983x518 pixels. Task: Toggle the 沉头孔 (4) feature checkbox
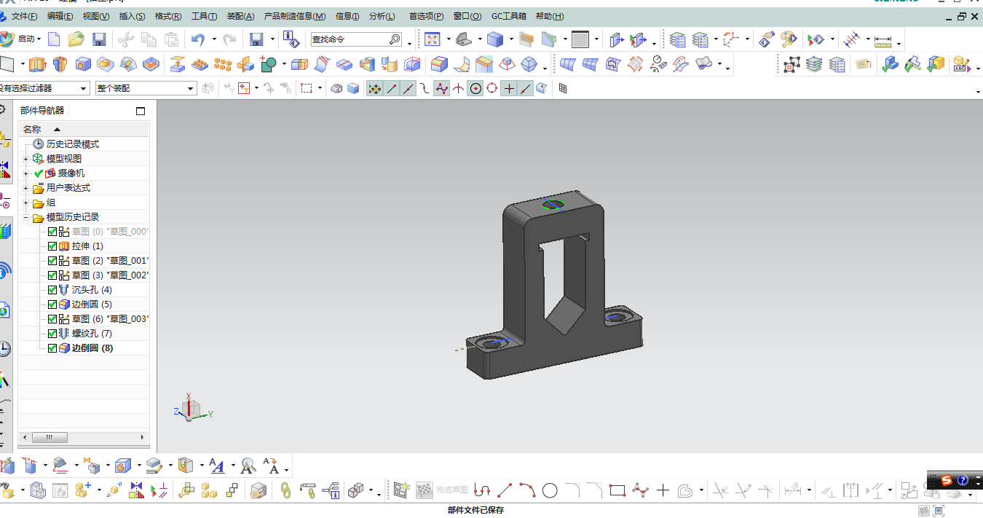(x=52, y=290)
